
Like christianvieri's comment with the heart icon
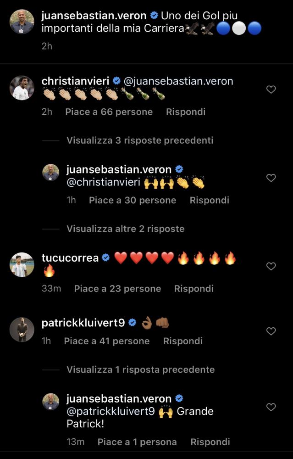tap(271, 90)
